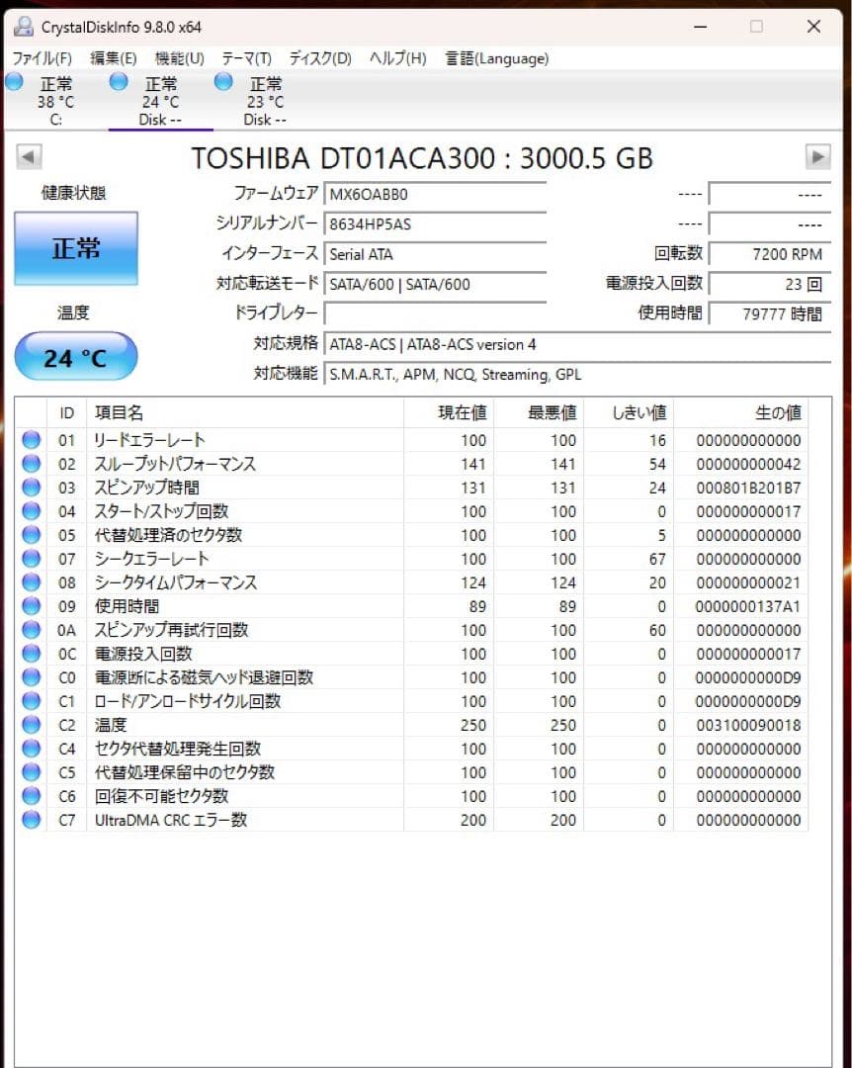Click the 使用時間 value 79777 時間
Viewport: 852px width, 1068px height.
tap(770, 314)
